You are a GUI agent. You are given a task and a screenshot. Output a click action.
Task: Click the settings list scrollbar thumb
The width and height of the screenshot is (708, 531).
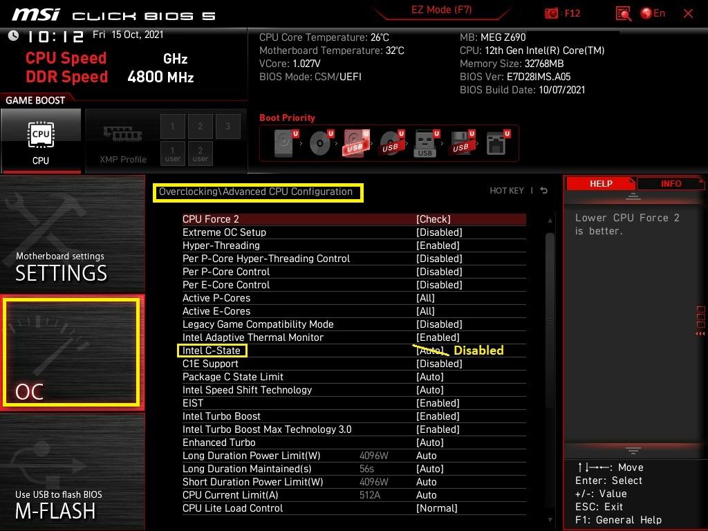[550, 321]
